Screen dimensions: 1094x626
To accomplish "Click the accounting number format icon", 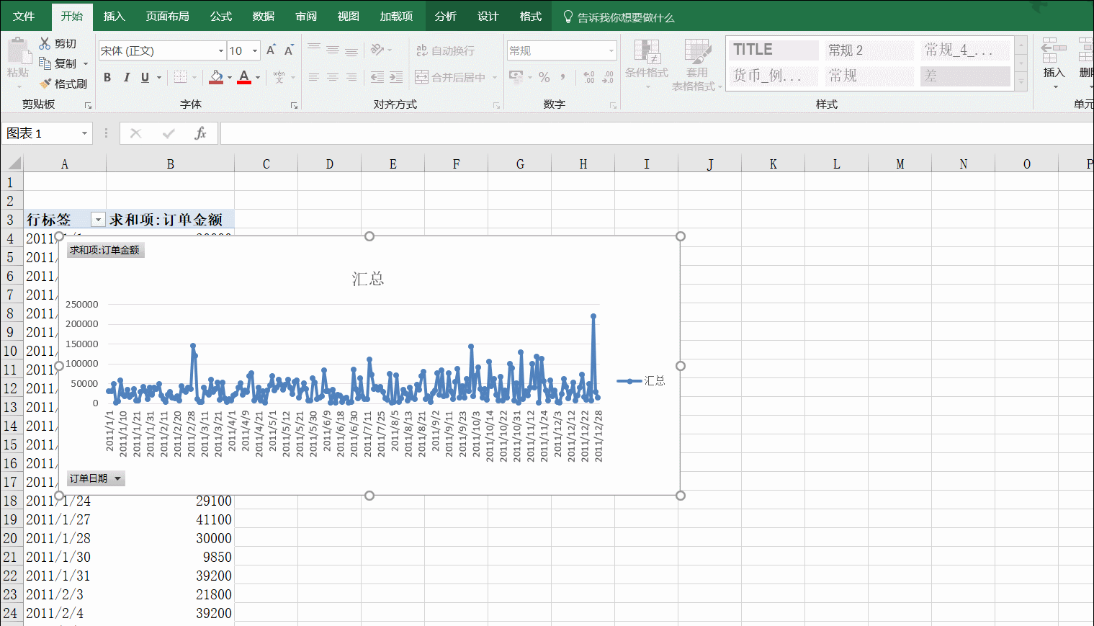I will pos(516,77).
